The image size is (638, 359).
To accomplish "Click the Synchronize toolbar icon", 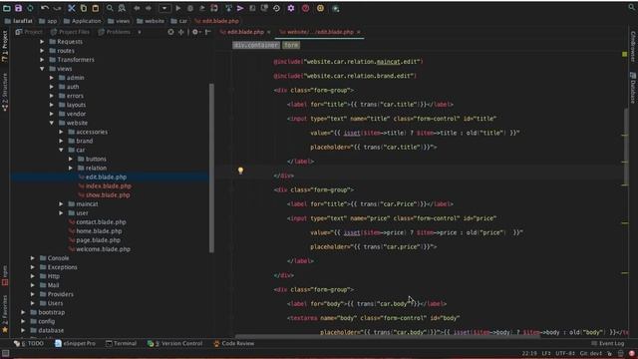I will tap(31, 8).
